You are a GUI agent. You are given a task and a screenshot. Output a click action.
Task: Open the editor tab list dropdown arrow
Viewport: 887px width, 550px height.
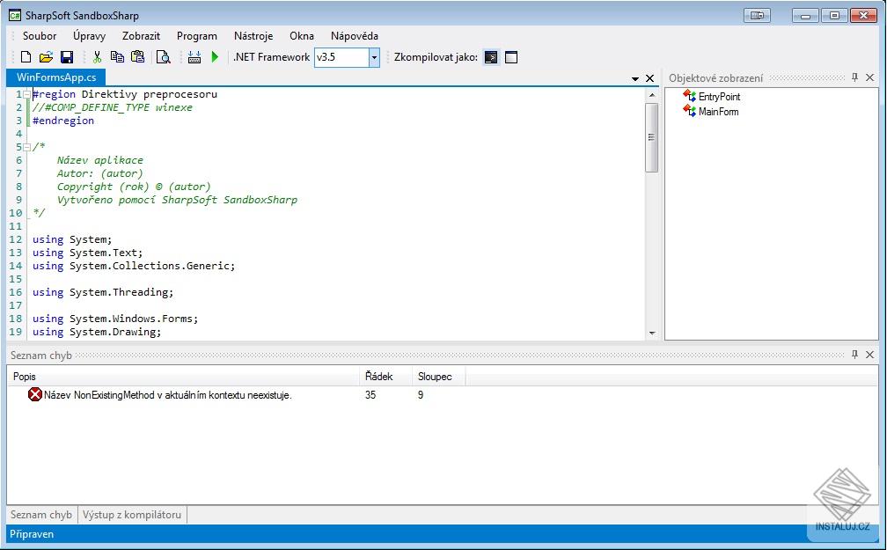[635, 77]
